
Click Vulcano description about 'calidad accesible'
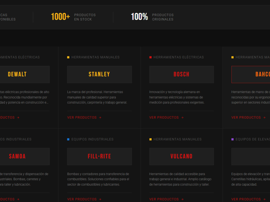180,179
